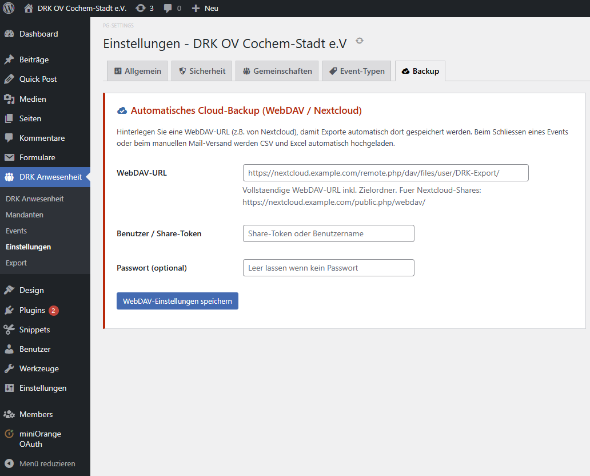
Task: Click the Passwort (optional) label
Action: tap(152, 268)
